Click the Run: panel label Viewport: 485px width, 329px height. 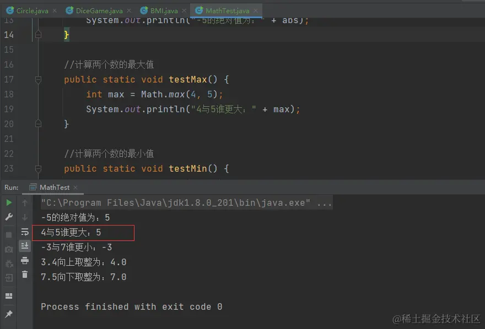coord(11,188)
